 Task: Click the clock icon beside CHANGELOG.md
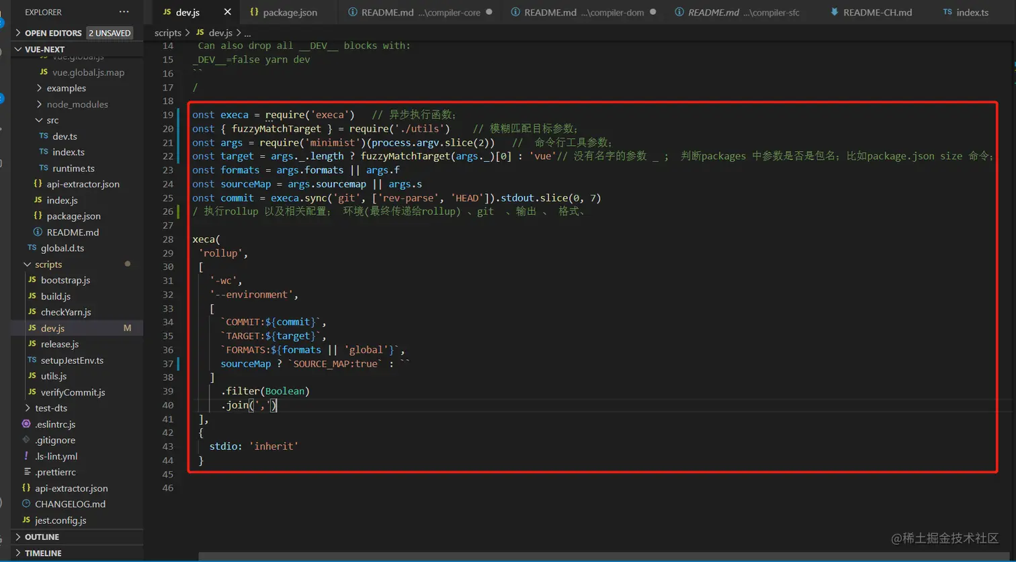click(x=26, y=504)
